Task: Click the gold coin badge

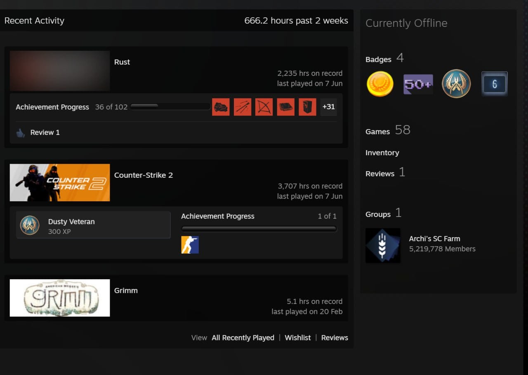Action: pyautogui.click(x=380, y=84)
